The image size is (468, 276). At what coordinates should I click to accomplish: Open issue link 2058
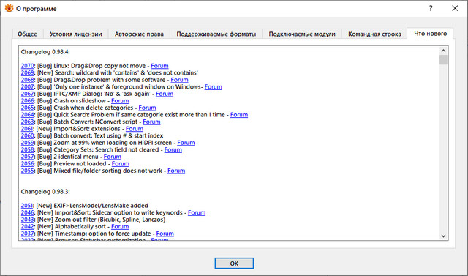click(27, 149)
